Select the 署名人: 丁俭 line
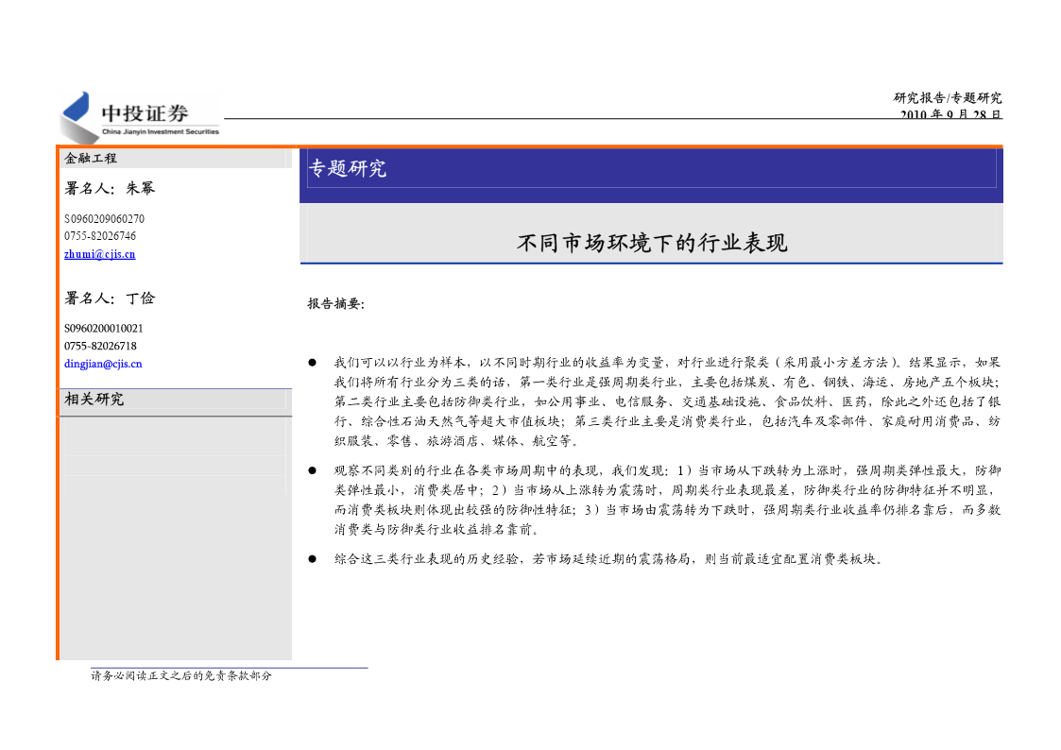Image resolution: width=1061 pixels, height=750 pixels. pos(110,298)
